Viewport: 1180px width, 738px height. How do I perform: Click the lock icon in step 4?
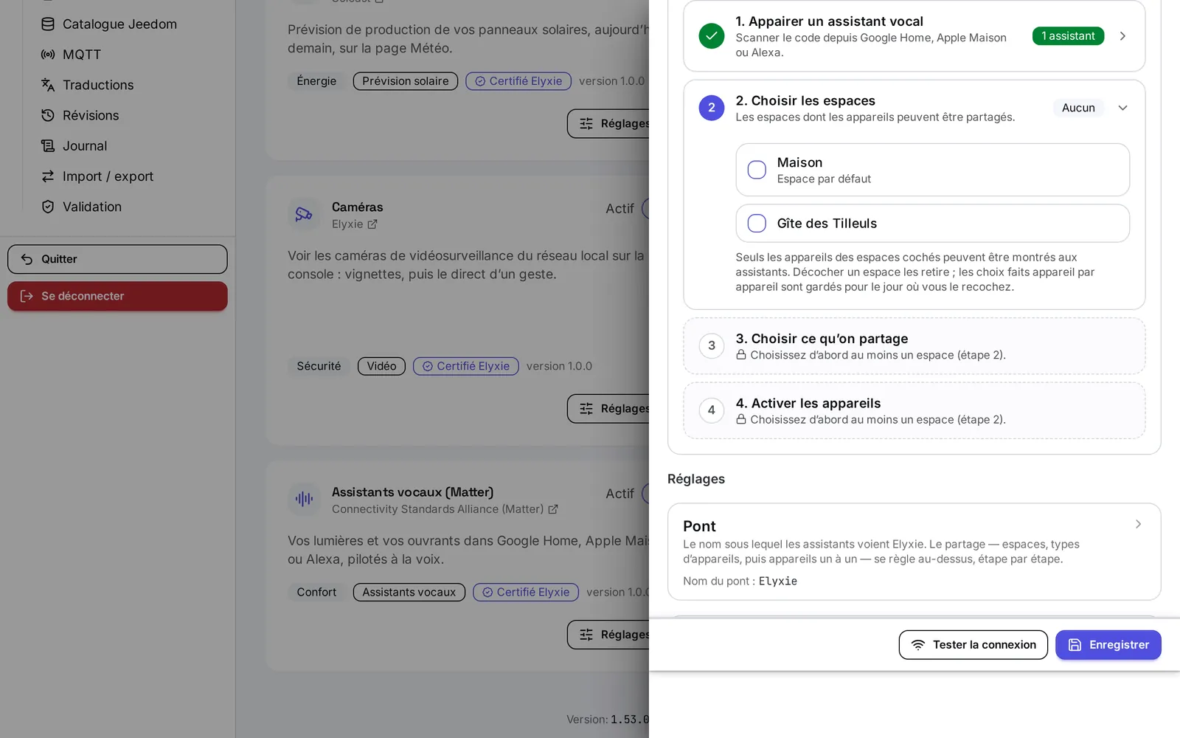[741, 419]
